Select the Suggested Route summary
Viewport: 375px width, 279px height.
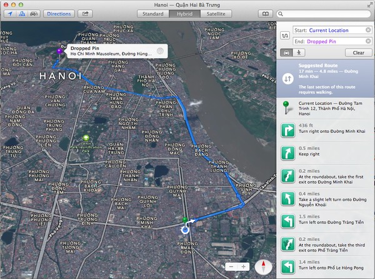[x=326, y=79]
